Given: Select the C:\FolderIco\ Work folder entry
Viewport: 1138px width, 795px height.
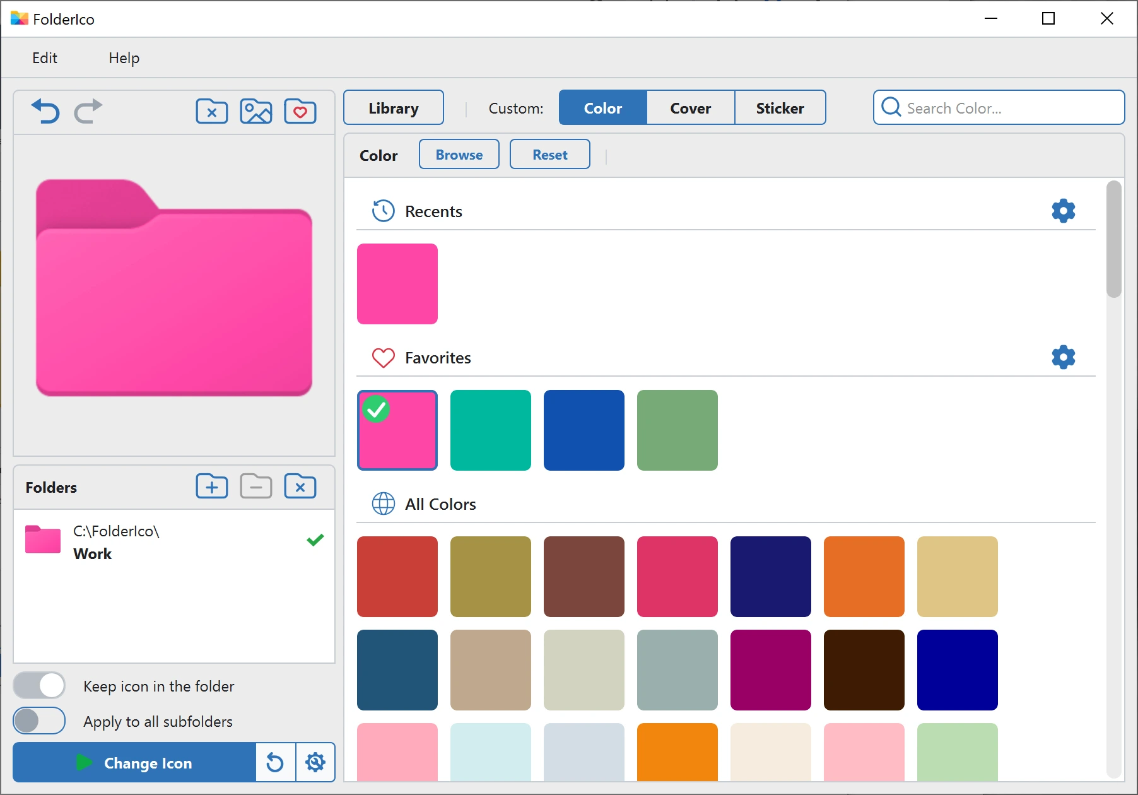Looking at the screenshot, I should click(x=174, y=543).
